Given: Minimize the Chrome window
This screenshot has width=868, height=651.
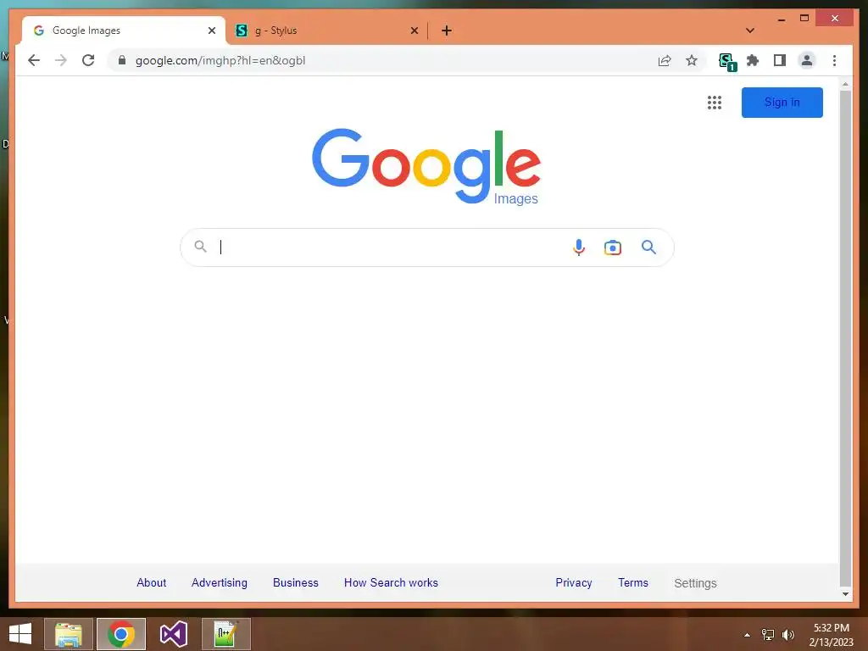Looking at the screenshot, I should [781, 19].
